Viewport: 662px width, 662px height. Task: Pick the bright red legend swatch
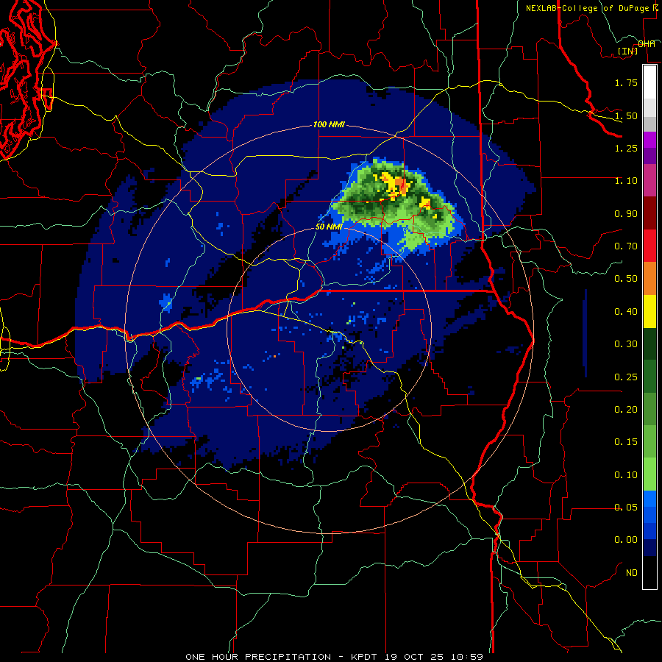(649, 246)
